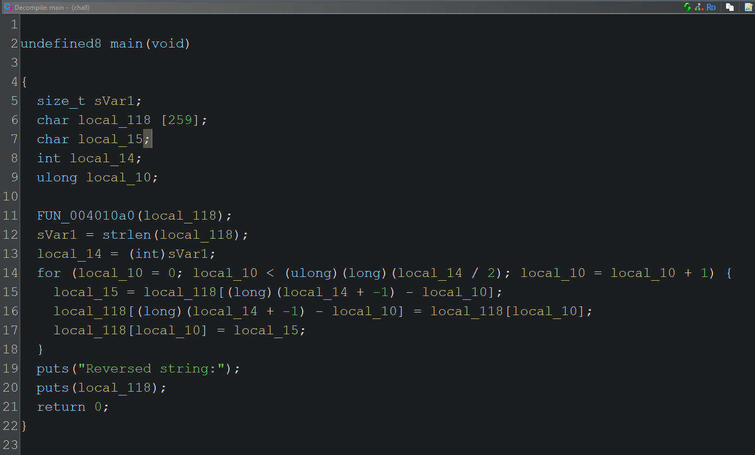Image resolution: width=755 pixels, height=455 pixels.
Task: Click "local_118" argument on line 20
Action: tap(114, 388)
